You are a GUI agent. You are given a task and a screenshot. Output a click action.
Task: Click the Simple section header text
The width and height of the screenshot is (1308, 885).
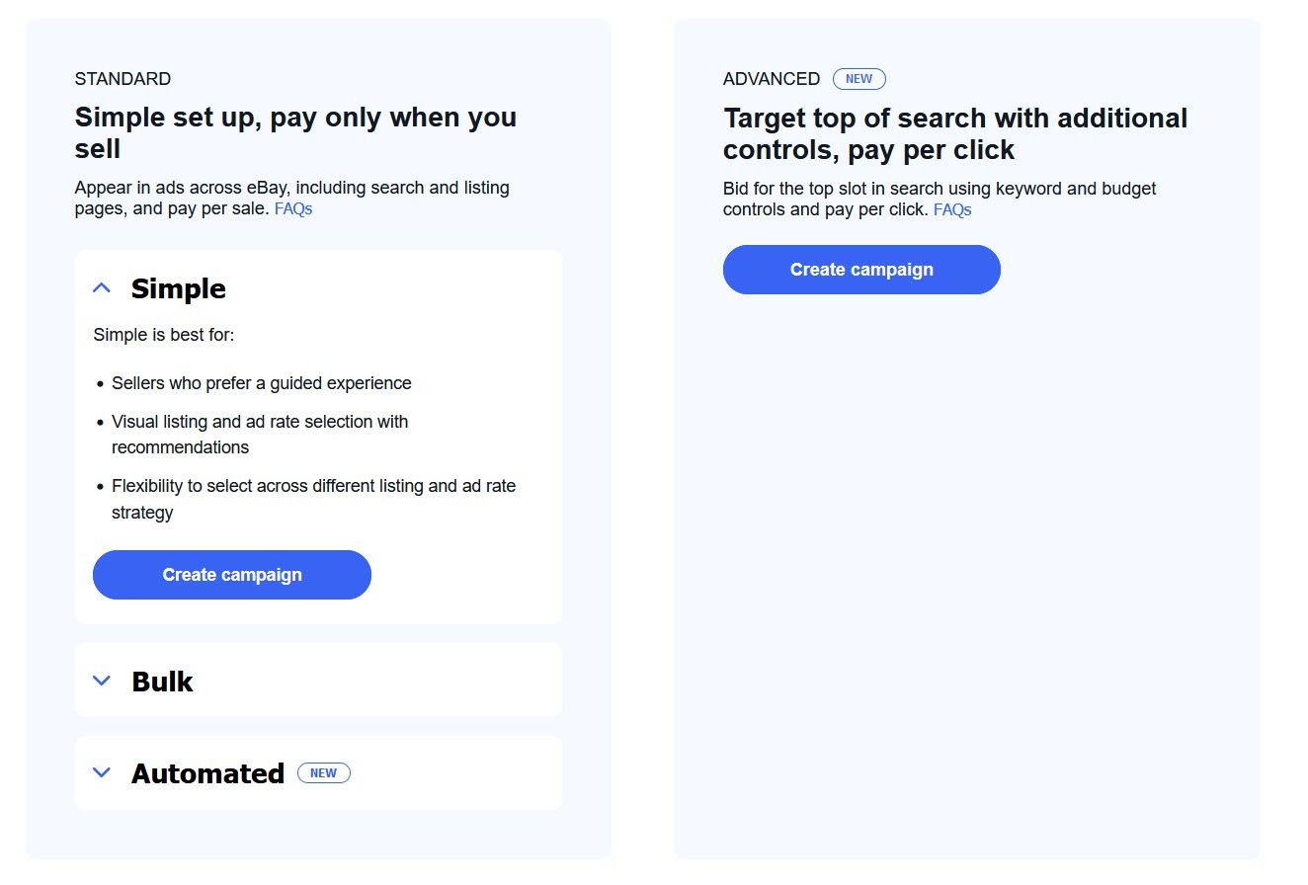179,288
